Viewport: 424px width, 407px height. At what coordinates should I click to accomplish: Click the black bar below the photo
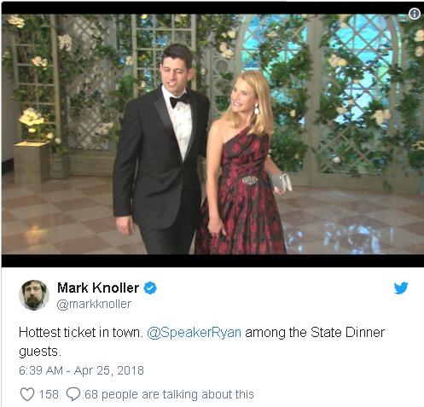[212, 260]
